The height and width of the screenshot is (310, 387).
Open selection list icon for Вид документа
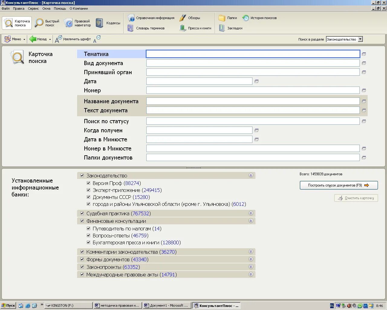tap(364, 63)
